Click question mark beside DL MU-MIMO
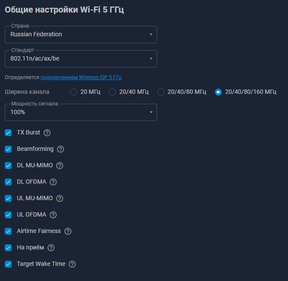Image resolution: width=288 pixels, height=281 pixels. coord(60,166)
